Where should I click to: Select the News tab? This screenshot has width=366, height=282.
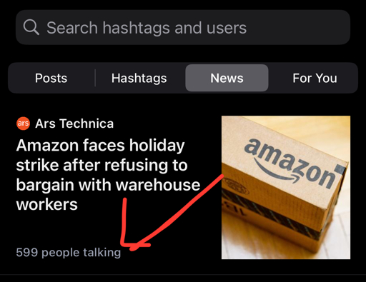(227, 78)
